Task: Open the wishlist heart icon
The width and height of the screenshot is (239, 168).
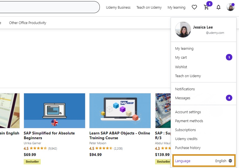Action: 194,7
